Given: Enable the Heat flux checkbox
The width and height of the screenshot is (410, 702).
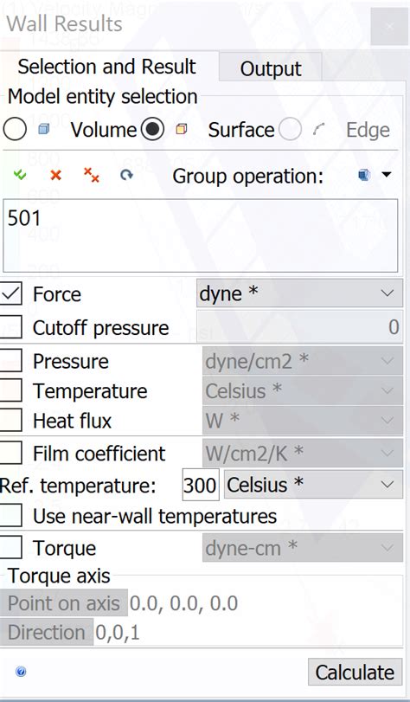Looking at the screenshot, I should click(10, 421).
